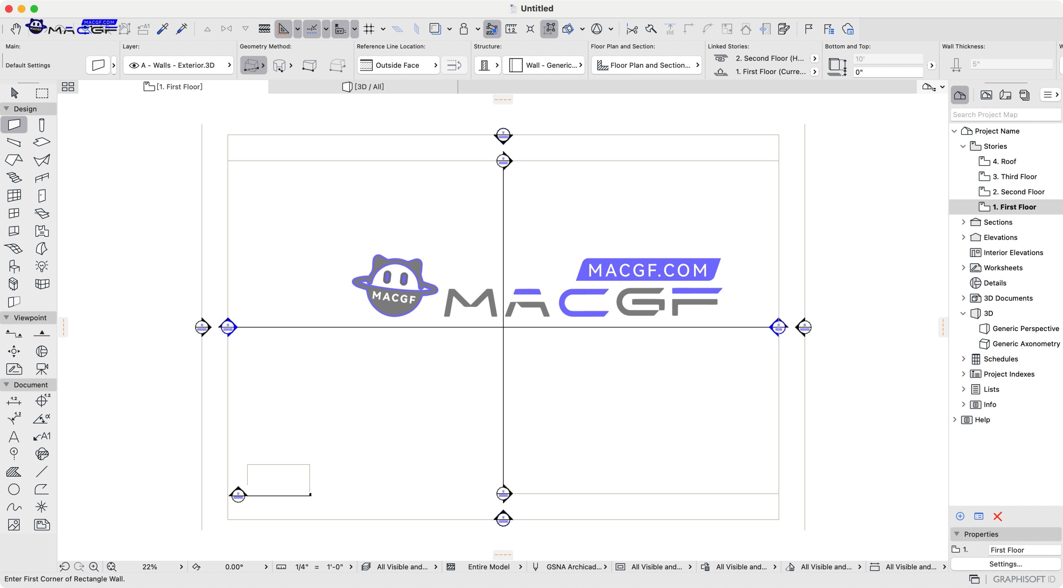
Task: Click the Search Project Map field
Action: [1005, 115]
